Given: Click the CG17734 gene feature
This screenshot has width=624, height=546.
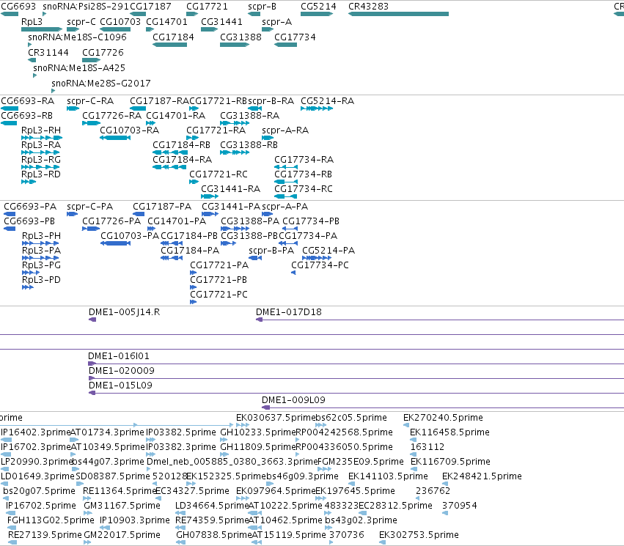Looking at the screenshot, I should coord(286,45).
